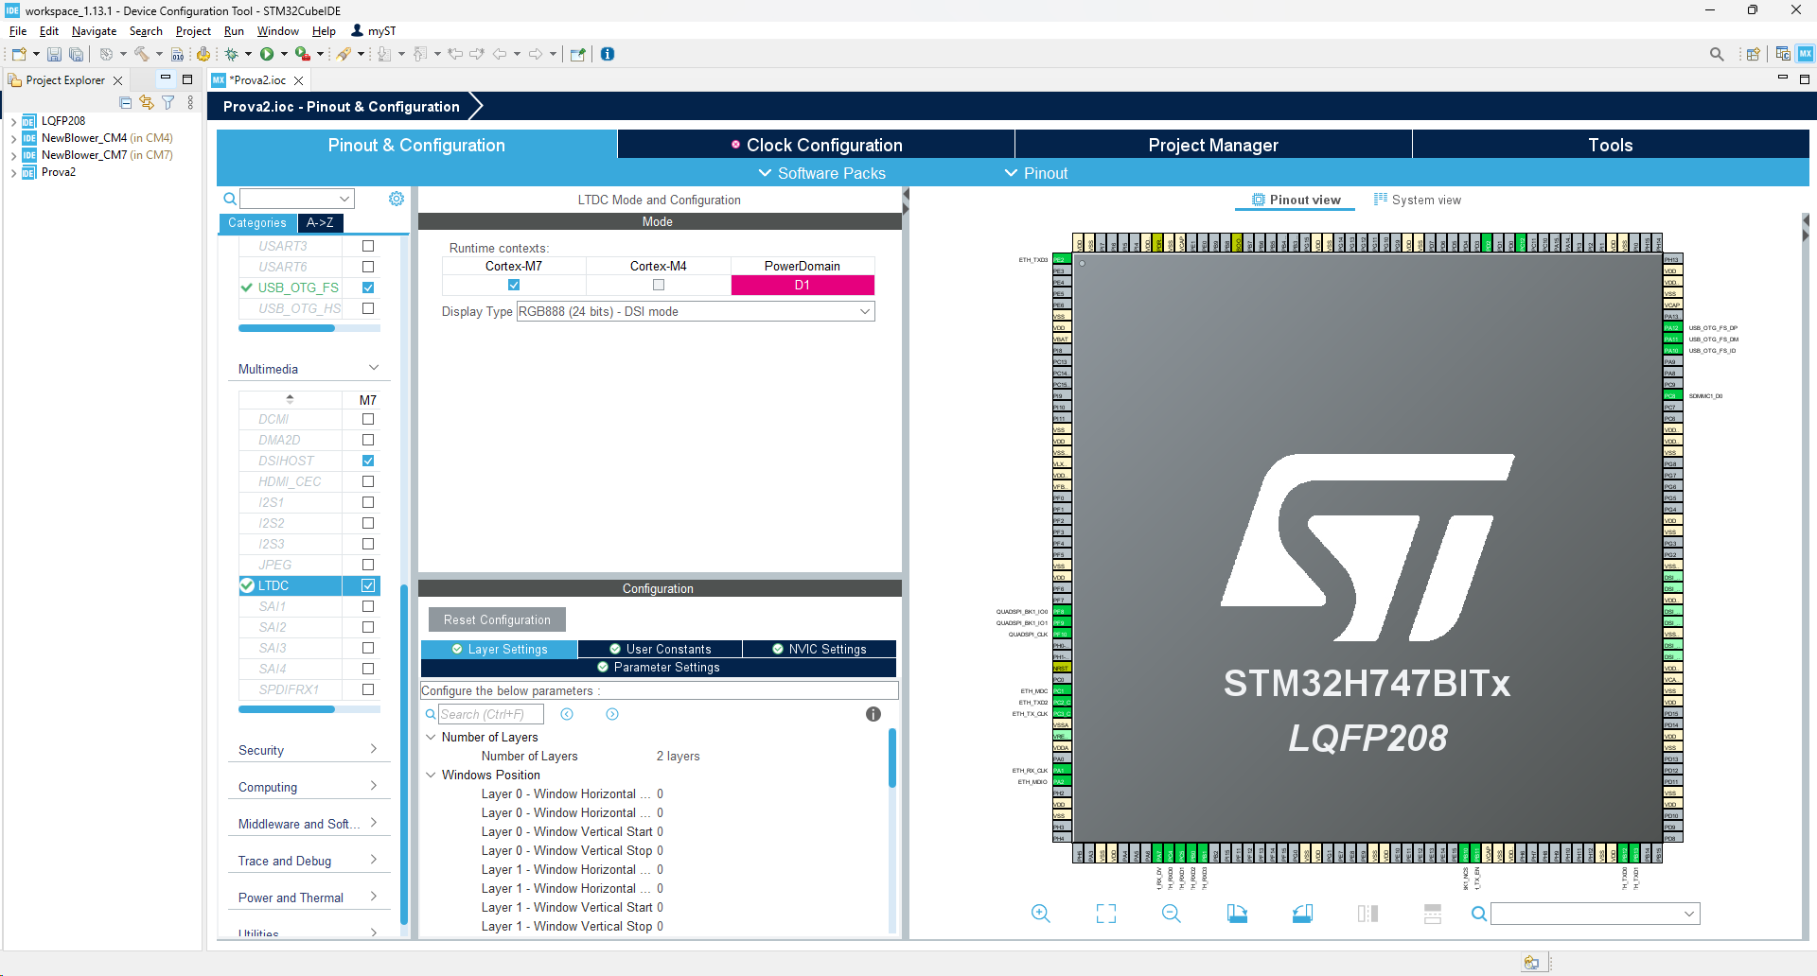Uncheck LTDC under the M7 column
This screenshot has height=976, width=1817.
(x=366, y=585)
